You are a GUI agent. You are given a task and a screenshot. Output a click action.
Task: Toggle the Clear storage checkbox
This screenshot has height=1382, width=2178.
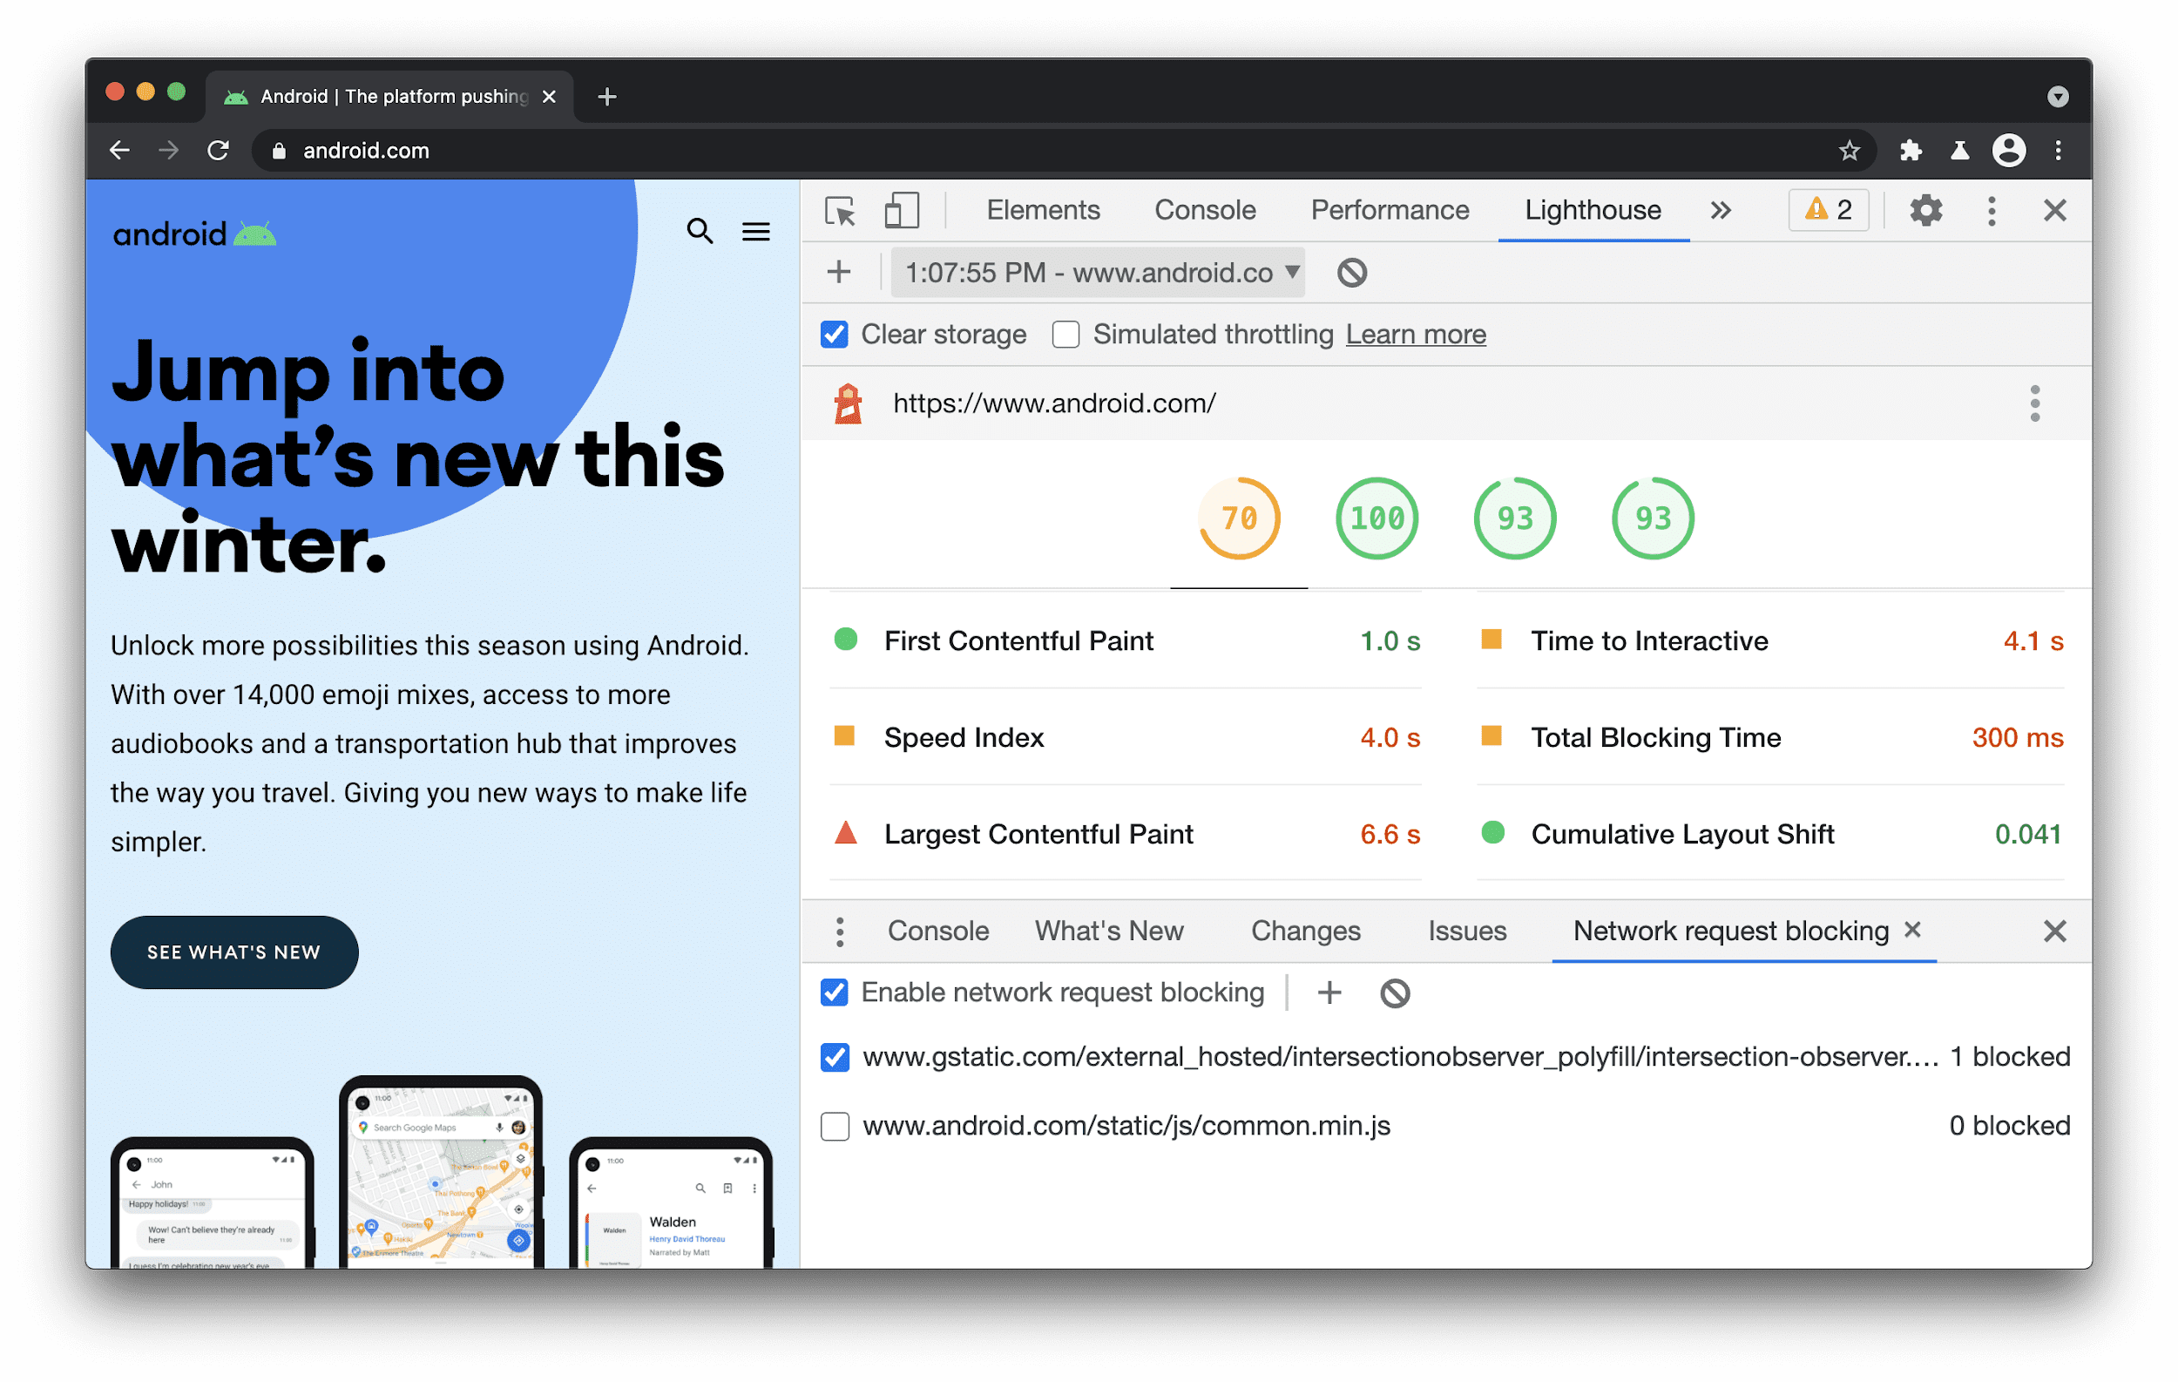pyautogui.click(x=834, y=335)
